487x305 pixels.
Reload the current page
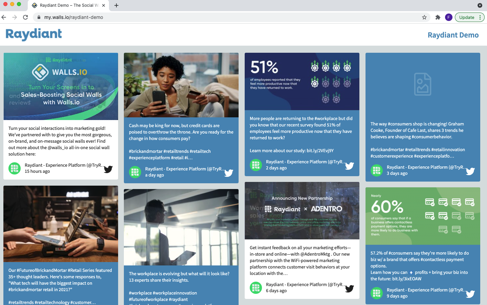(25, 17)
